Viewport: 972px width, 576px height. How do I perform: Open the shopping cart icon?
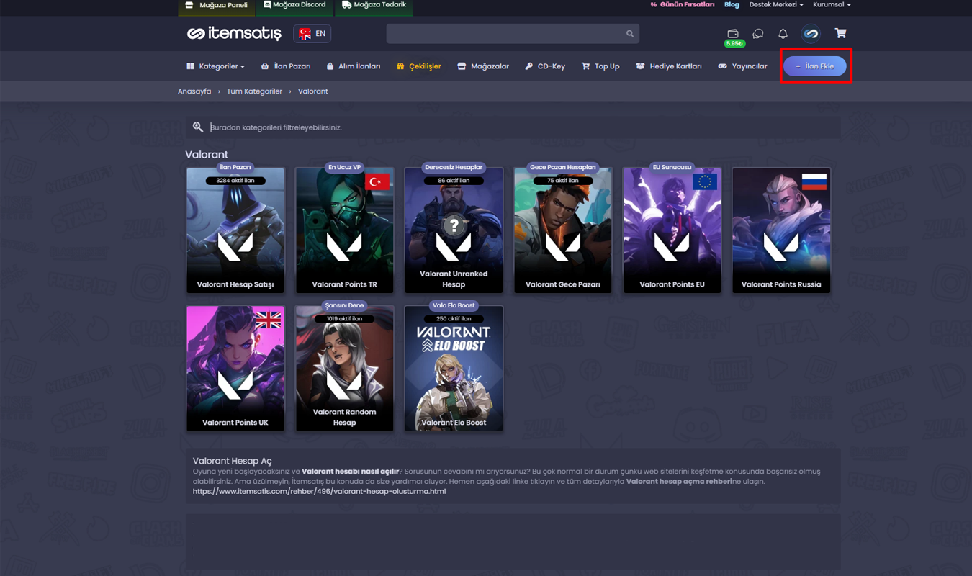pyautogui.click(x=840, y=33)
